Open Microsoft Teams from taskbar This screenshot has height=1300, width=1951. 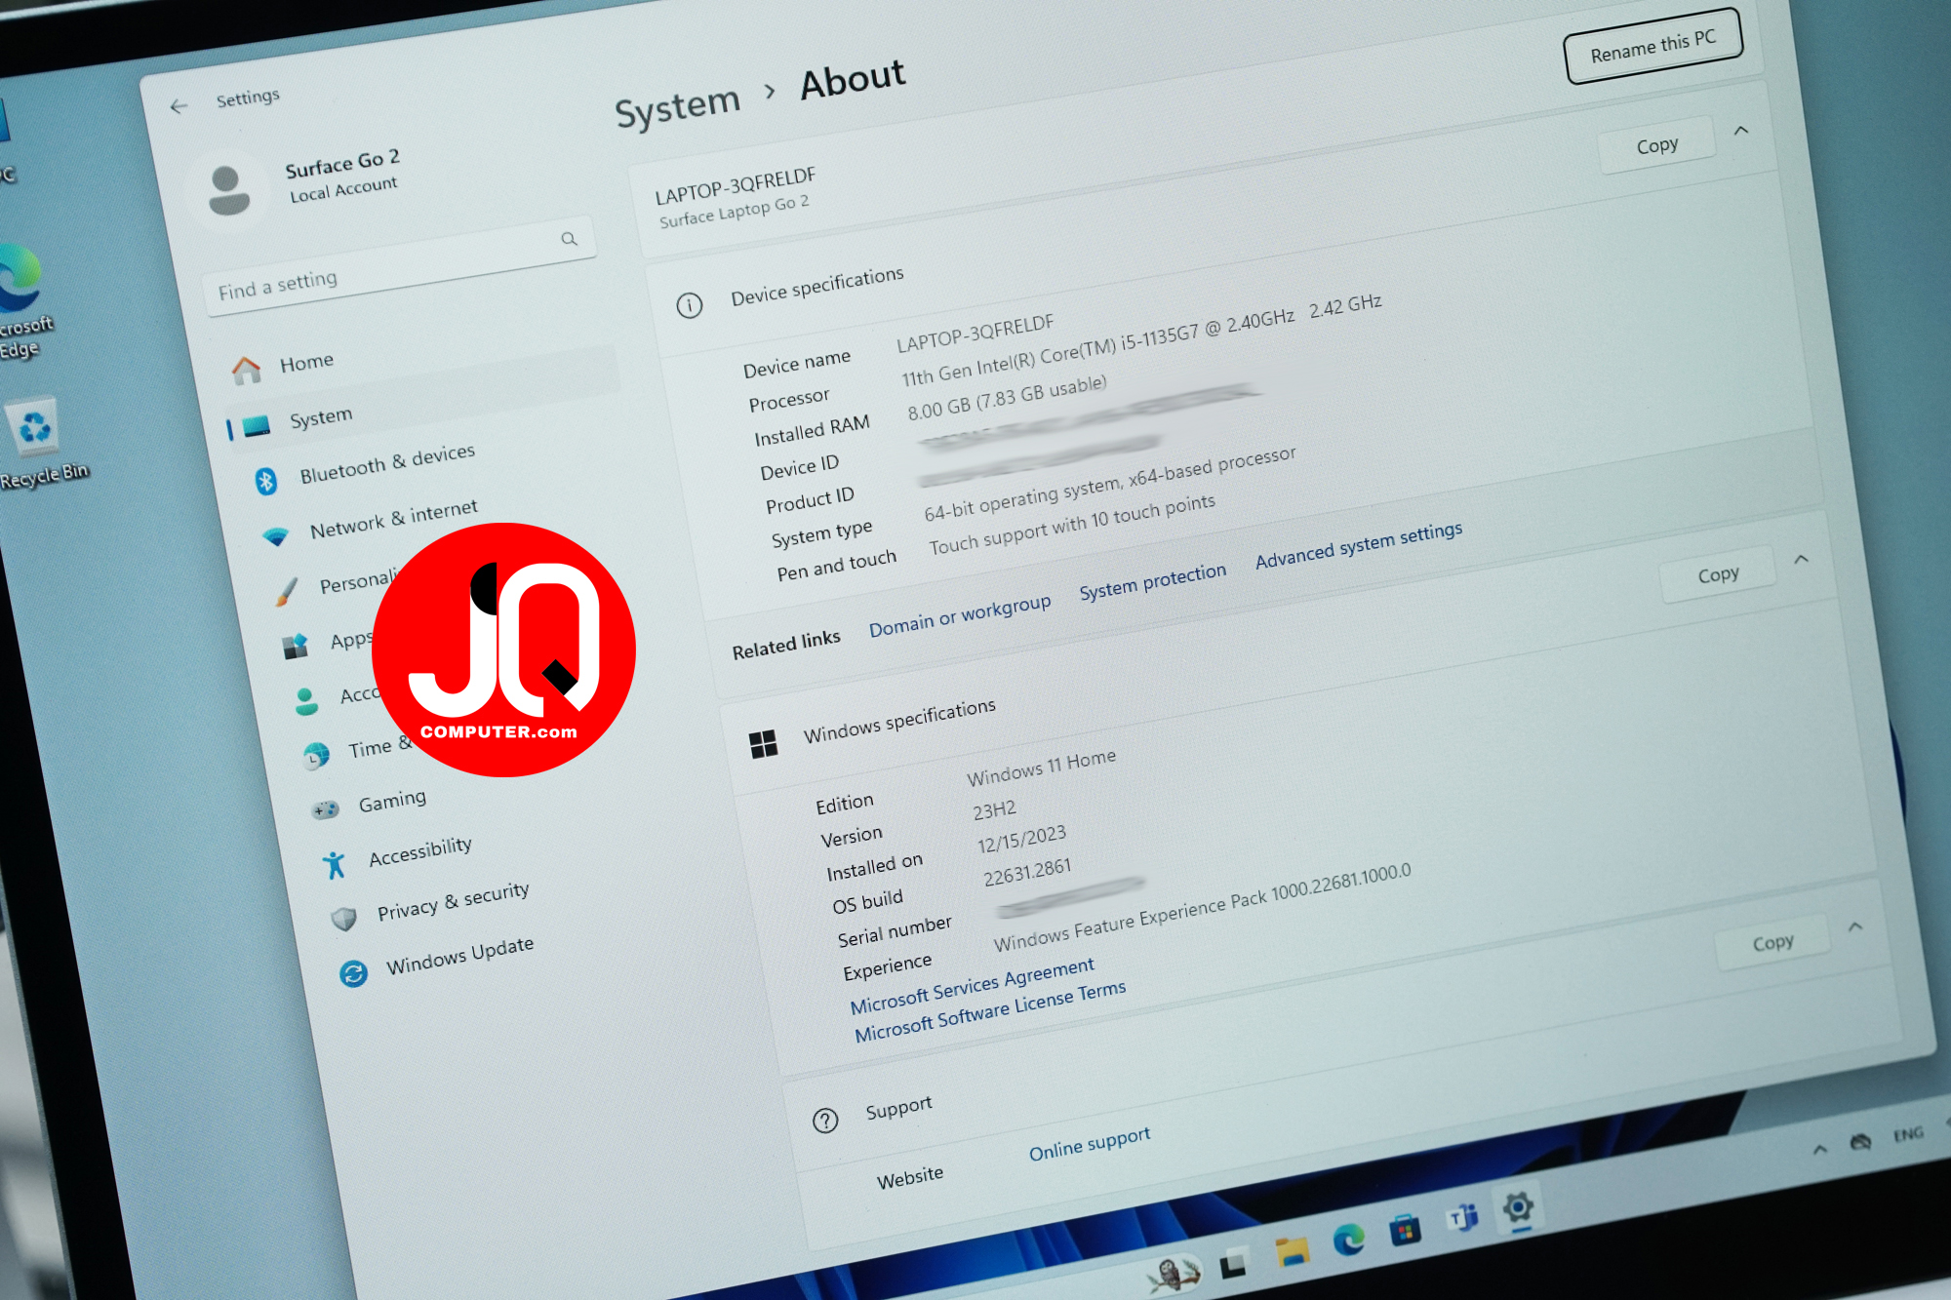pos(1461,1217)
